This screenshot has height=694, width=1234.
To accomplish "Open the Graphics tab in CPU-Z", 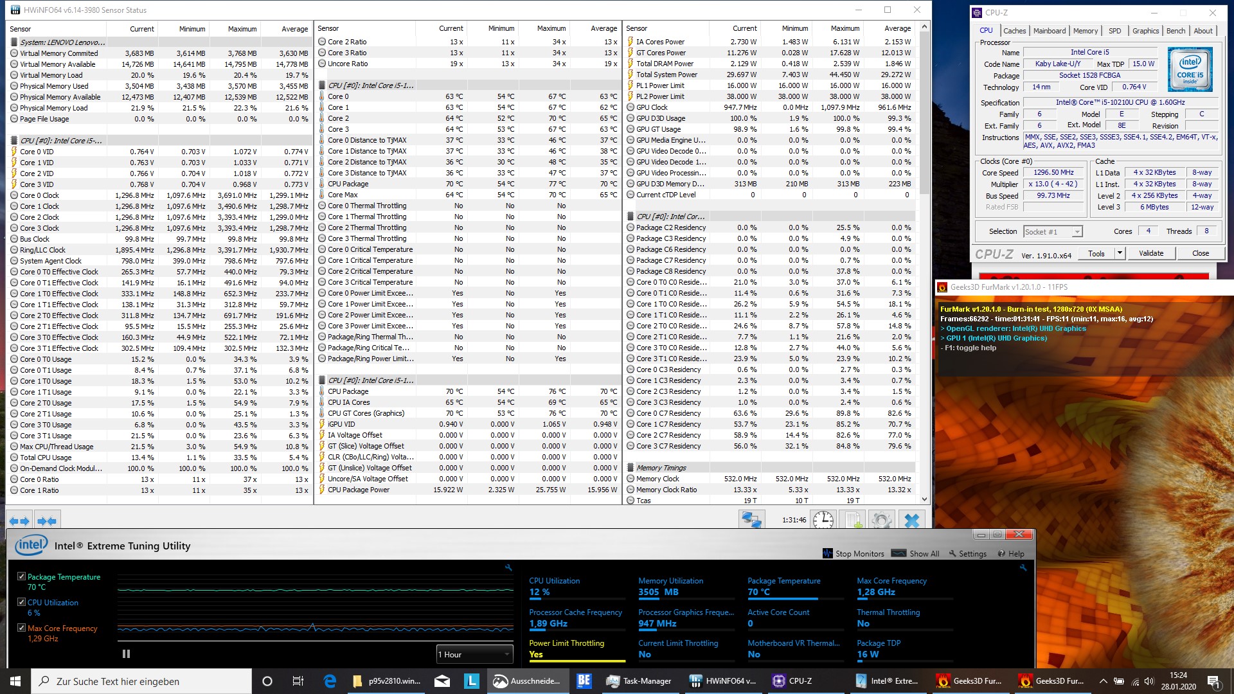I will pyautogui.click(x=1145, y=31).
